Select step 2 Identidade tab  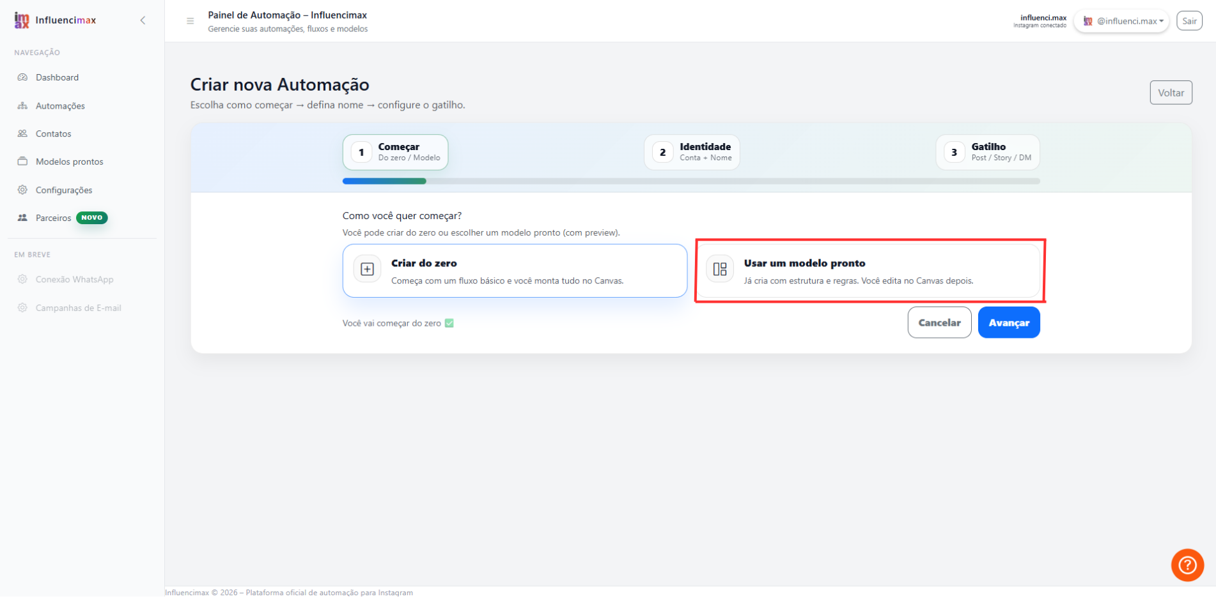(x=692, y=152)
